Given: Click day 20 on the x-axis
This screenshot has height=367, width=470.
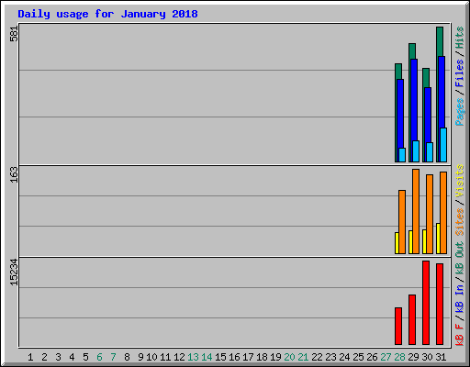Looking at the screenshot, I should [x=289, y=357].
